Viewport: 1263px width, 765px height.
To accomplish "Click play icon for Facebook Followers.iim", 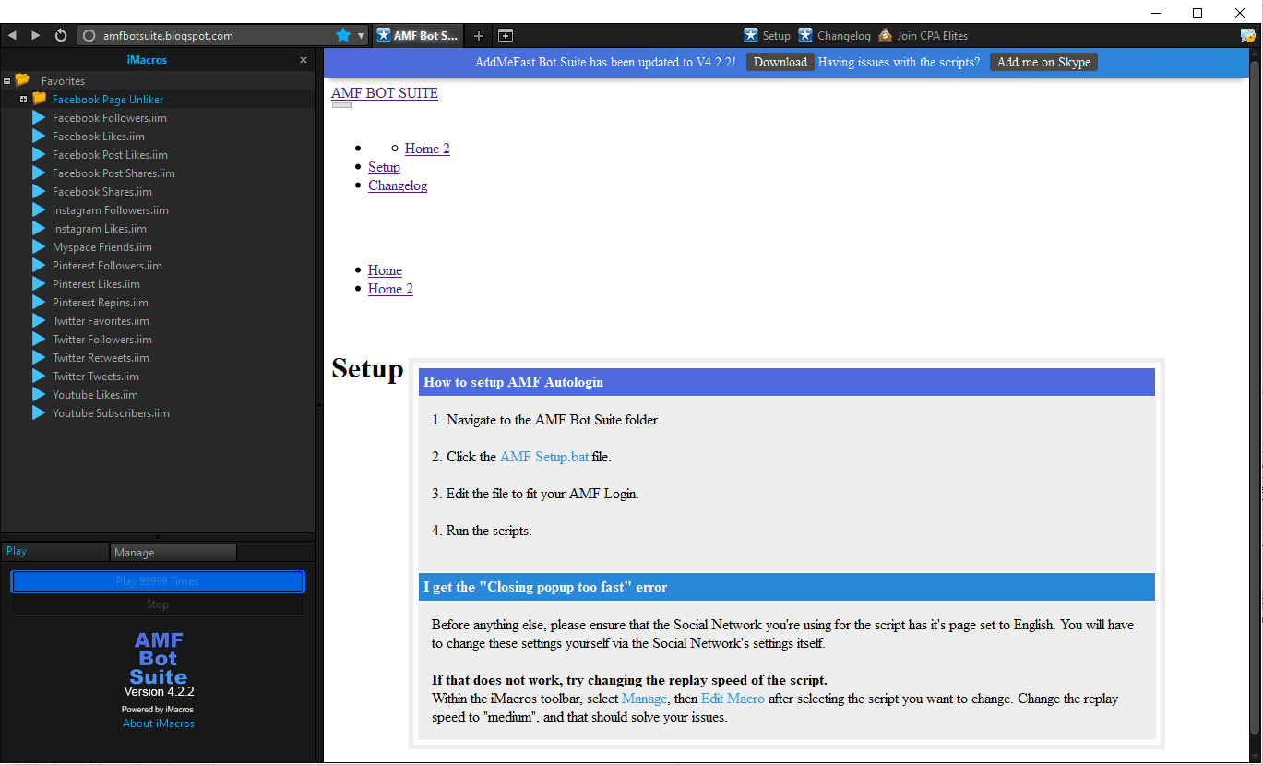I will (39, 117).
